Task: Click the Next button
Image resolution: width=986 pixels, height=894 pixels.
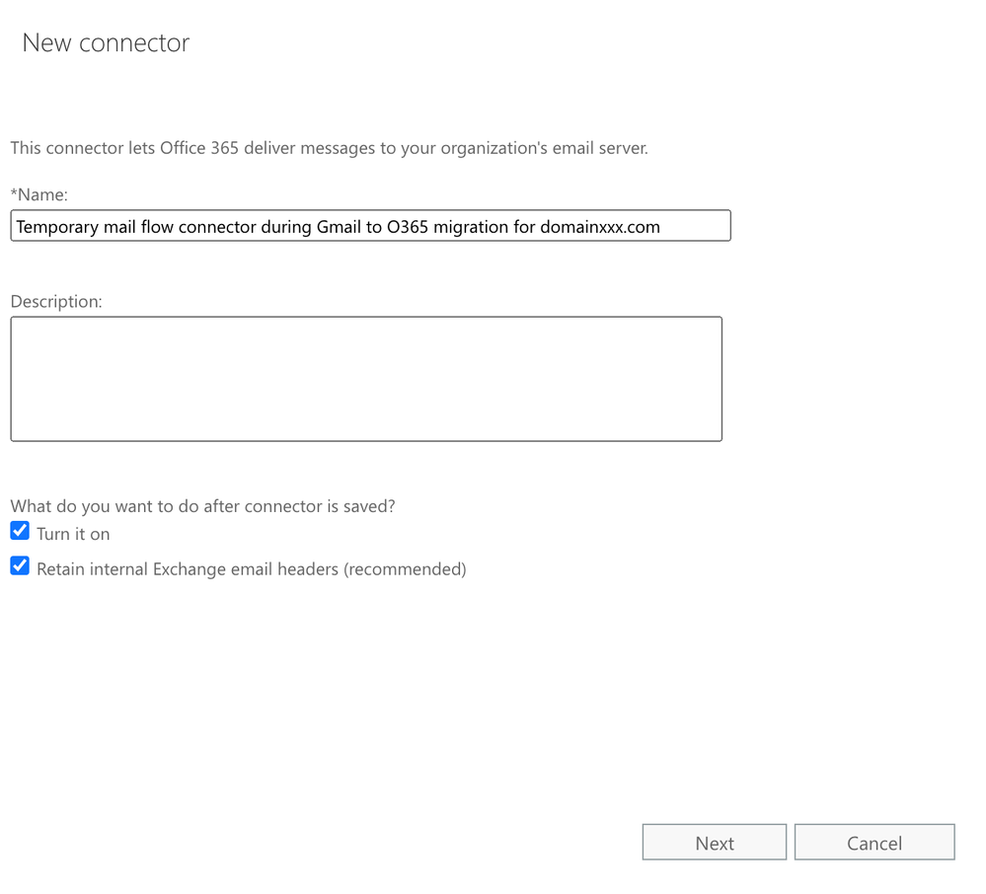Action: [x=714, y=842]
